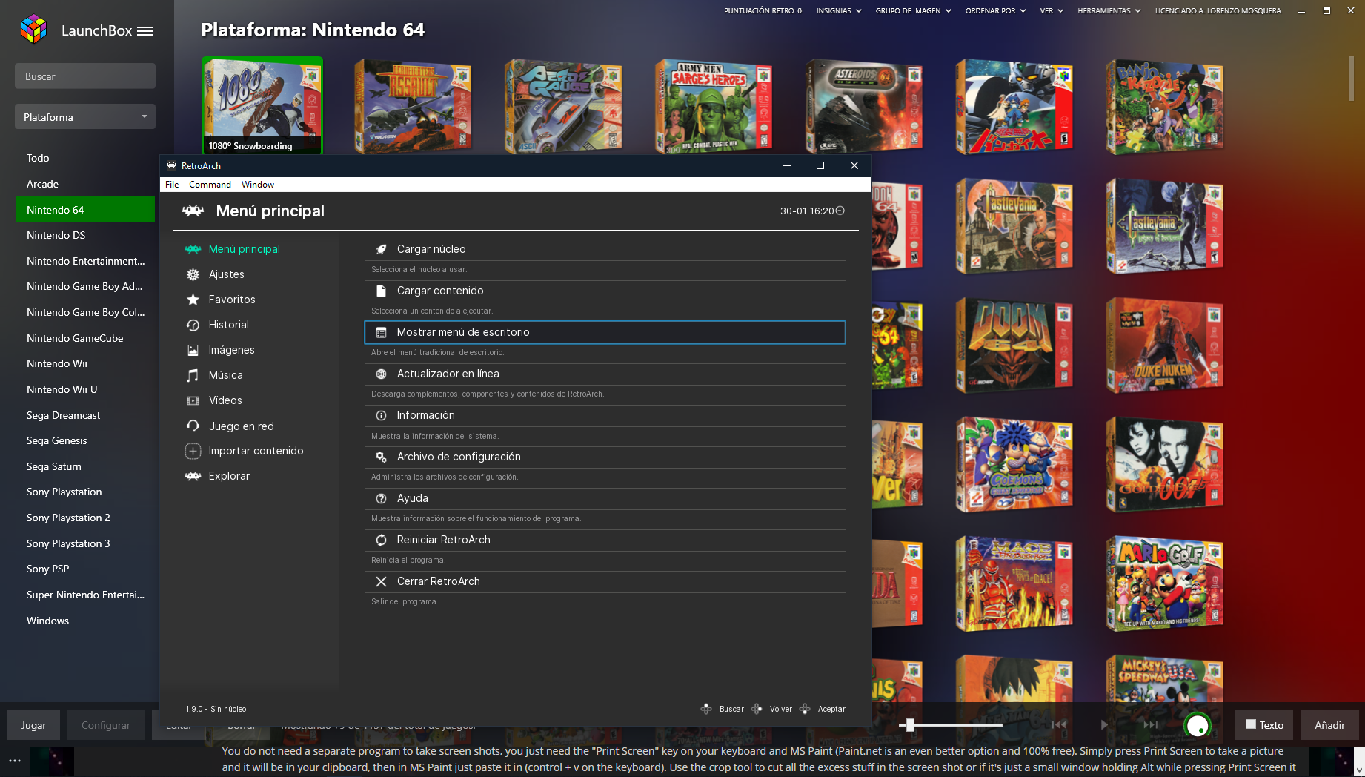
Task: Click the LaunchBox vertical scrollbar
Action: click(1352, 78)
